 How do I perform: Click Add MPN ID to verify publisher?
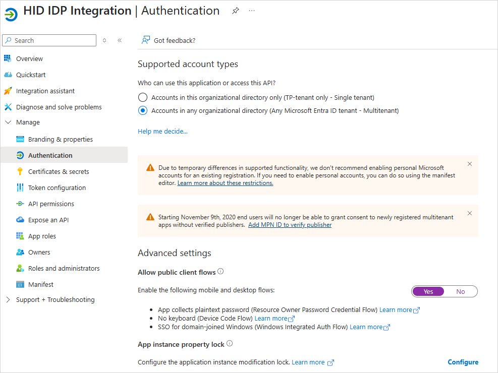click(290, 225)
